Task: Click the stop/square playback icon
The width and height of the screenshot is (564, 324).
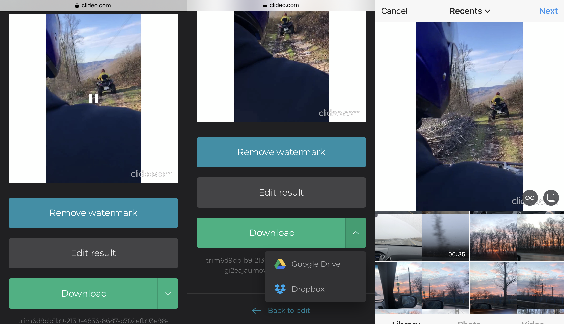Action: pyautogui.click(x=550, y=198)
